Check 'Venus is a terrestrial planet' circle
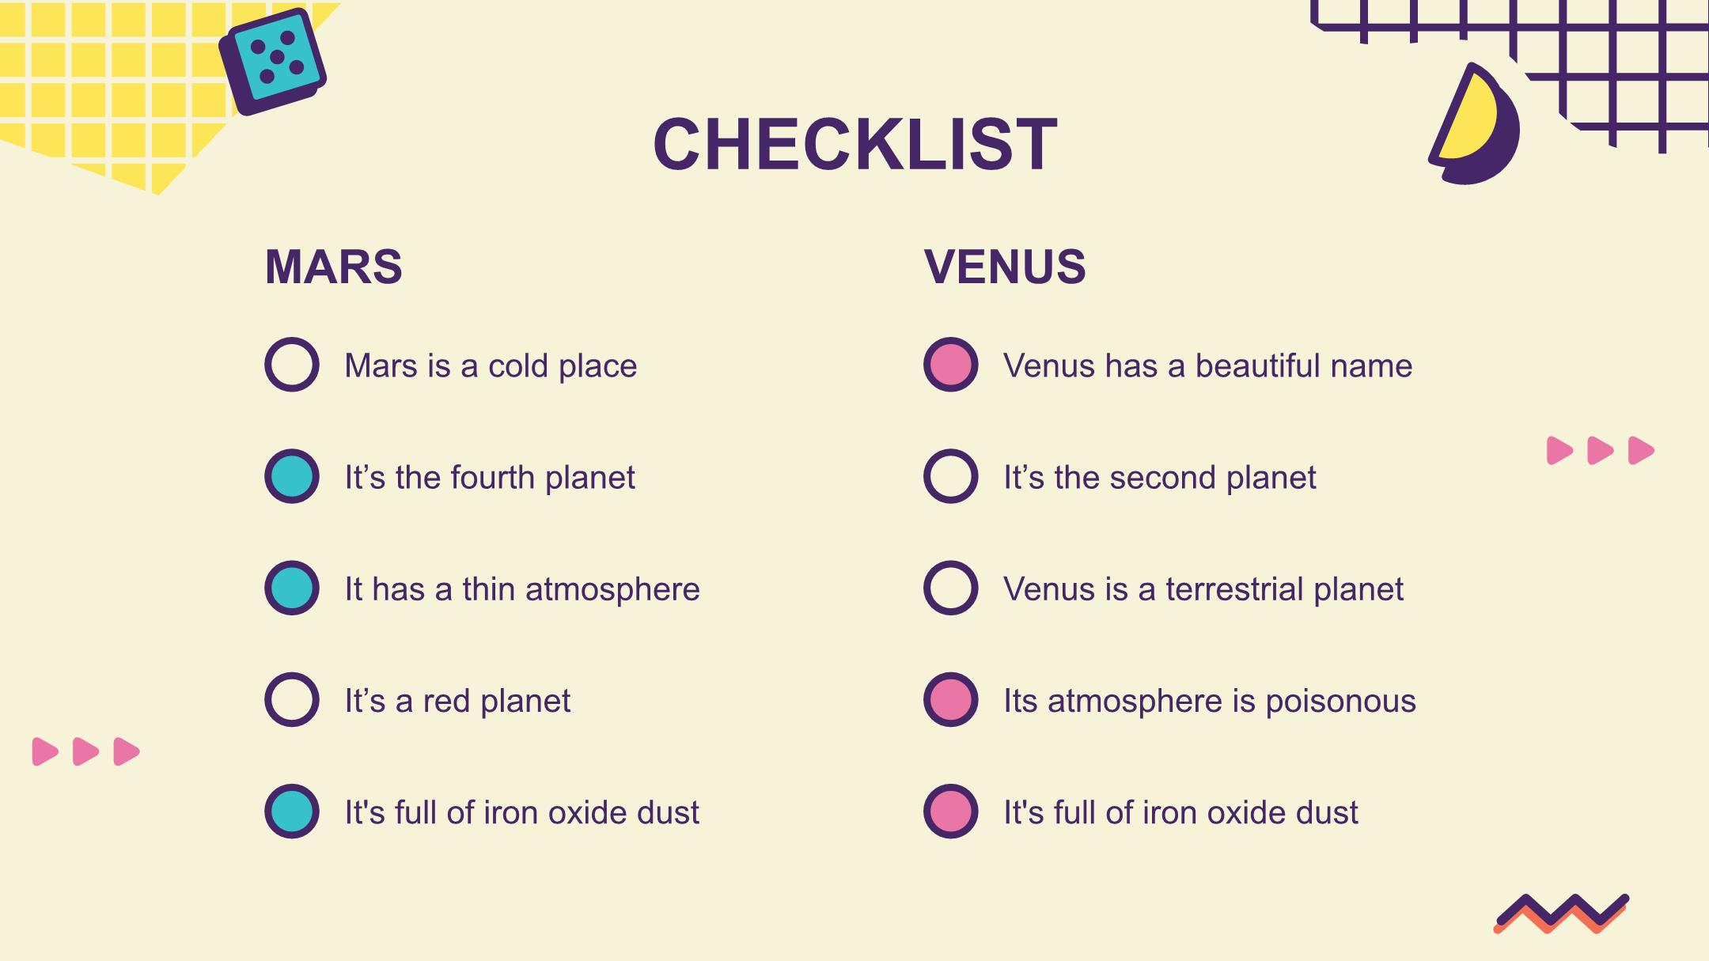This screenshot has height=961, width=1709. coord(951,588)
